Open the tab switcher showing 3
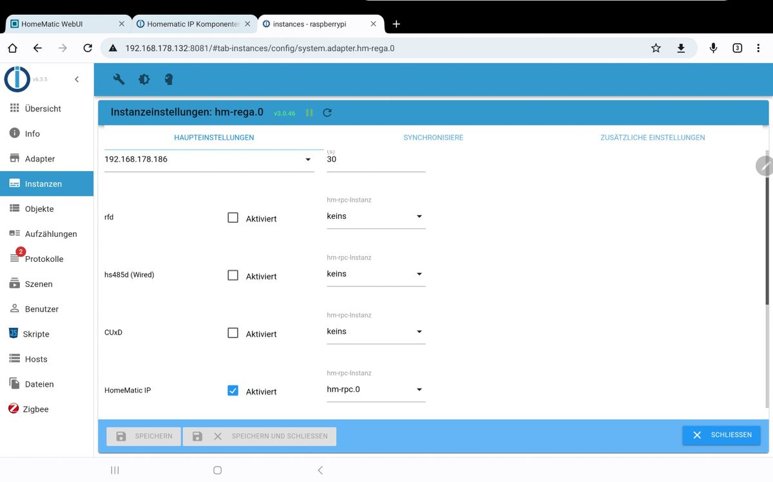The height and width of the screenshot is (482, 773). (x=738, y=48)
